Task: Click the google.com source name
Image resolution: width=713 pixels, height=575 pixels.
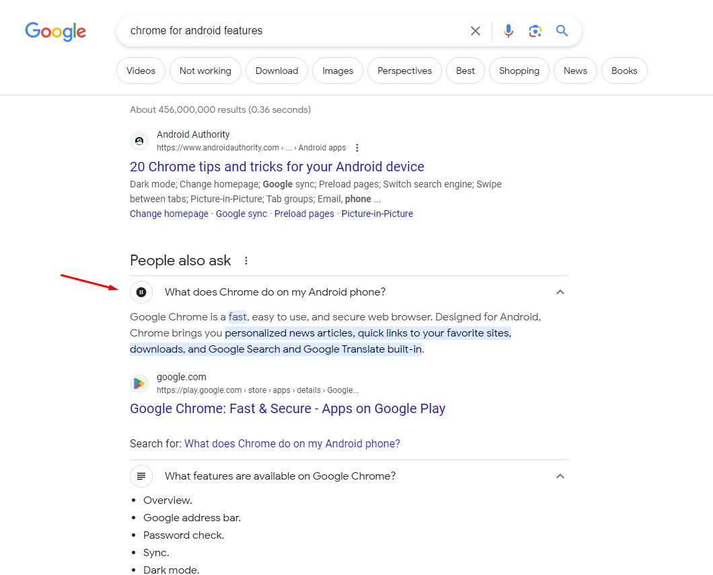Action: click(x=182, y=377)
